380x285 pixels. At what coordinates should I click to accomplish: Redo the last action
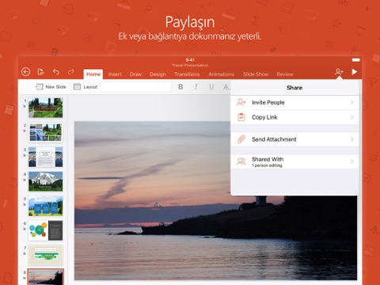tap(71, 71)
